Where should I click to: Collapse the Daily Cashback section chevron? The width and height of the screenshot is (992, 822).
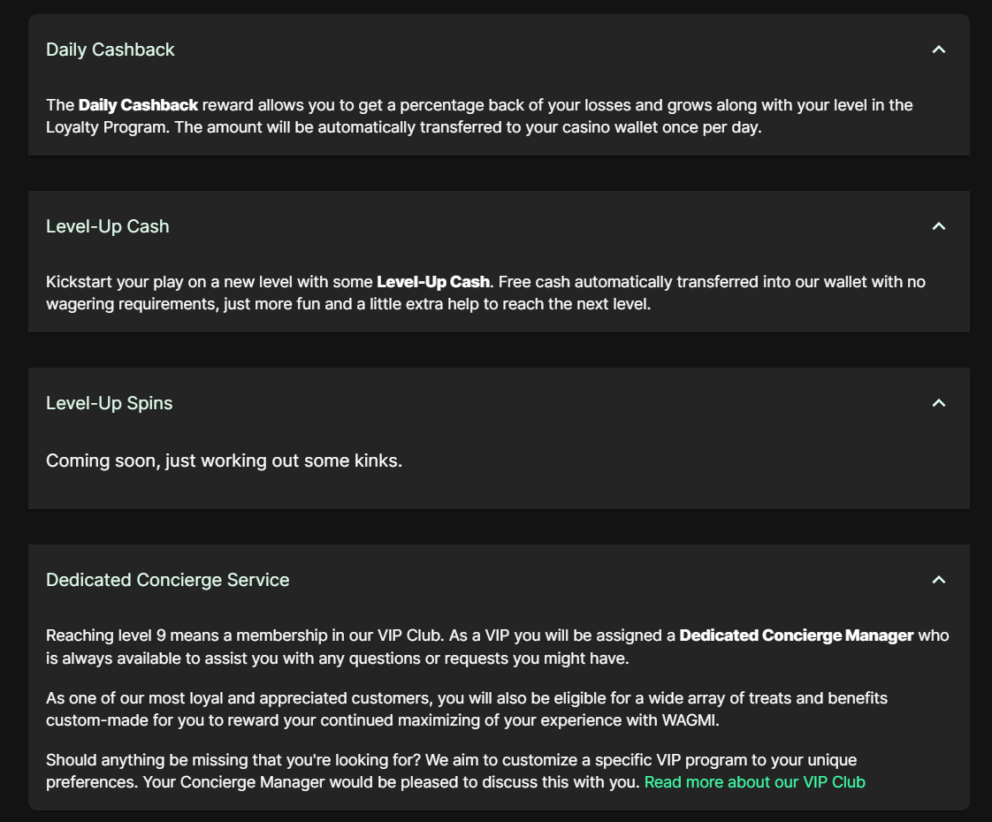939,49
